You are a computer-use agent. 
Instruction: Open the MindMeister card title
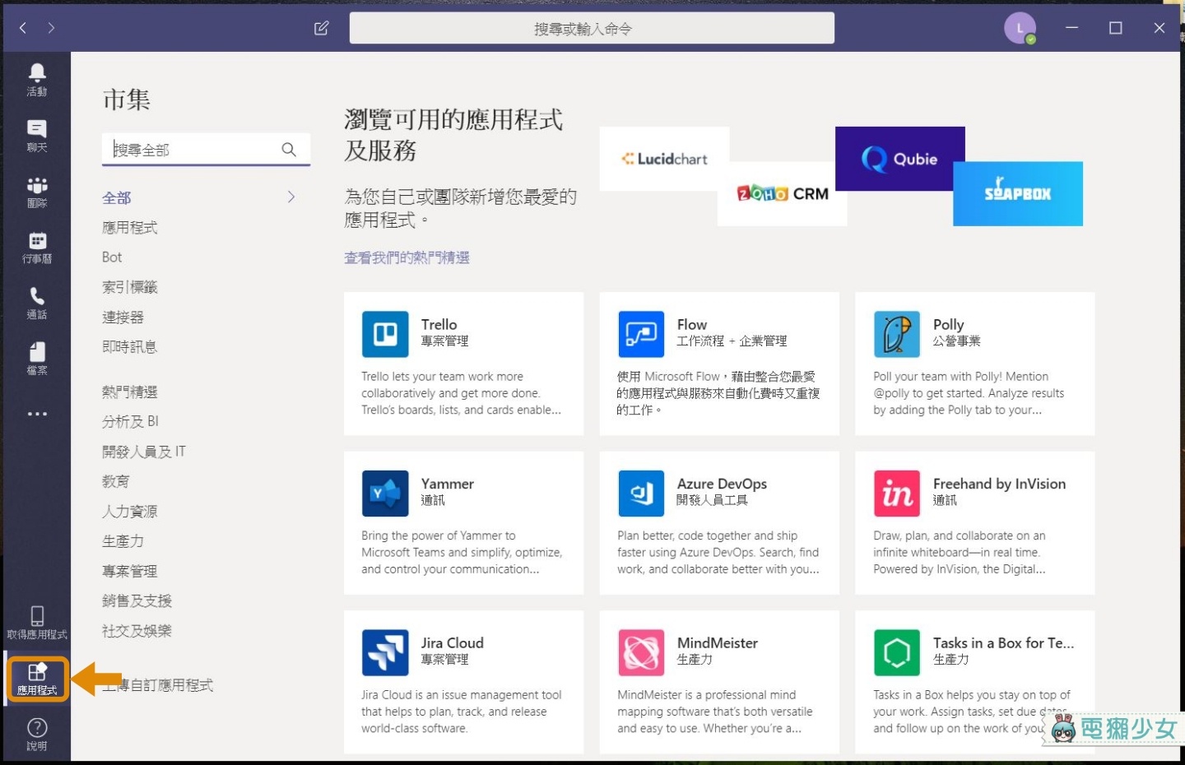718,642
